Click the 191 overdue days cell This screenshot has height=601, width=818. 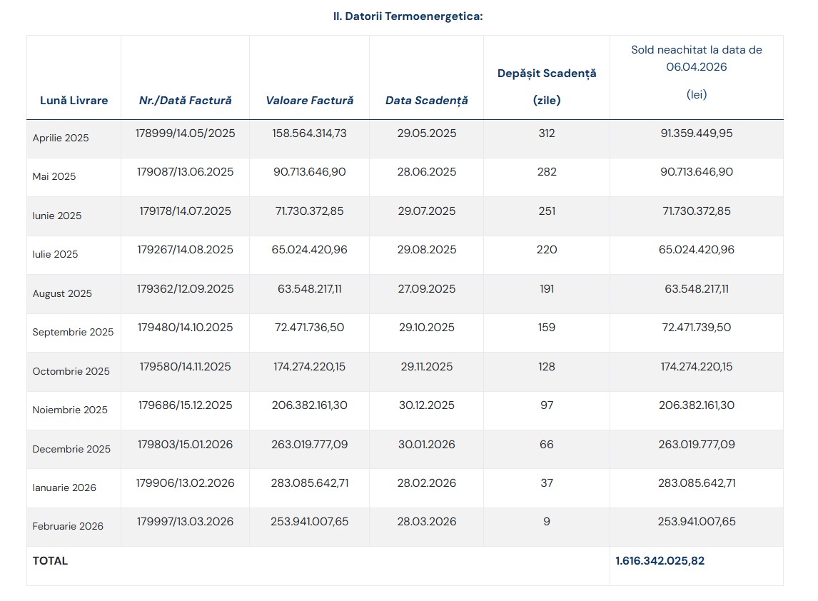point(547,289)
